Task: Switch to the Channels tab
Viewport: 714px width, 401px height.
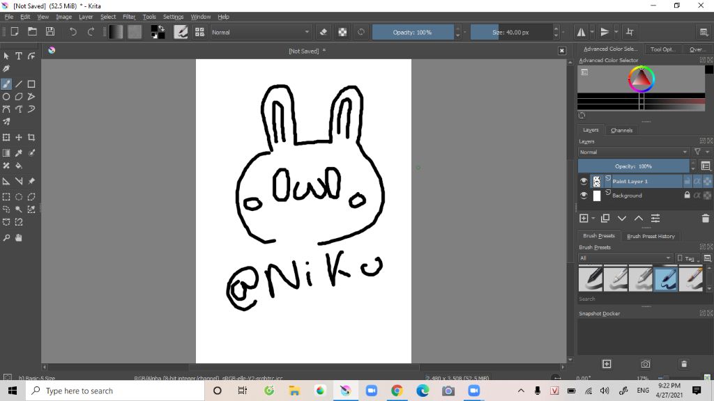Action: click(621, 130)
